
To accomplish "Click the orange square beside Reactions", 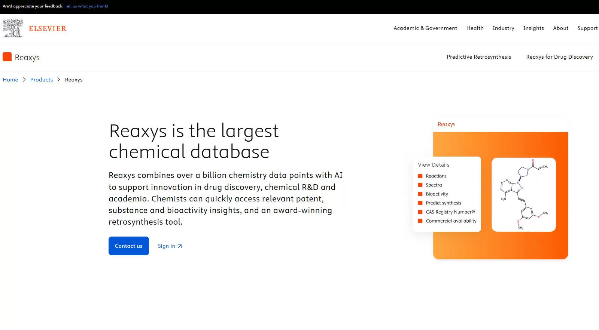I will [420, 176].
